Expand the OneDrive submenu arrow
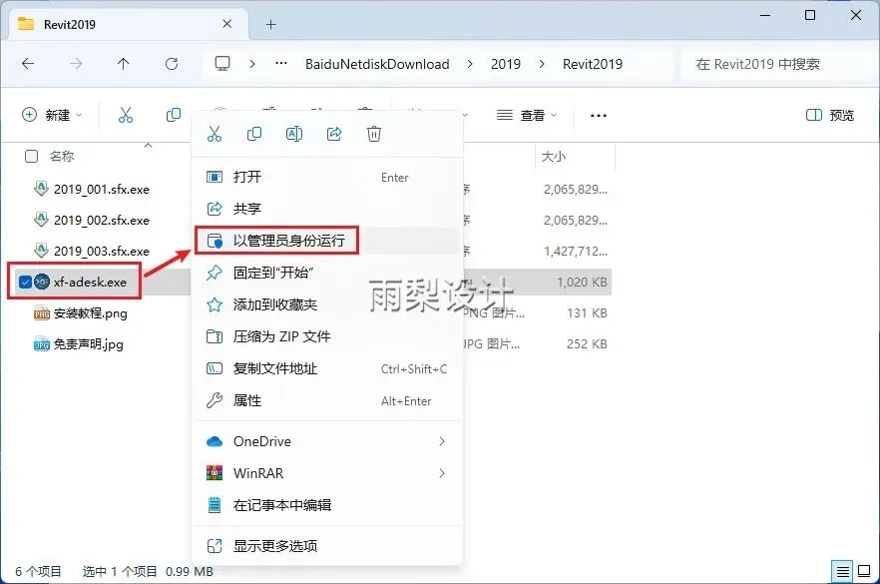The image size is (880, 584). coord(442,441)
